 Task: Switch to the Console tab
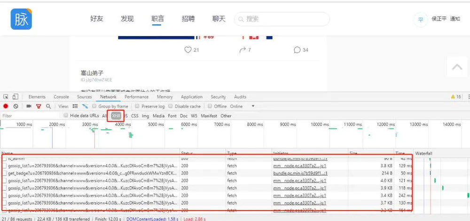pos(61,97)
